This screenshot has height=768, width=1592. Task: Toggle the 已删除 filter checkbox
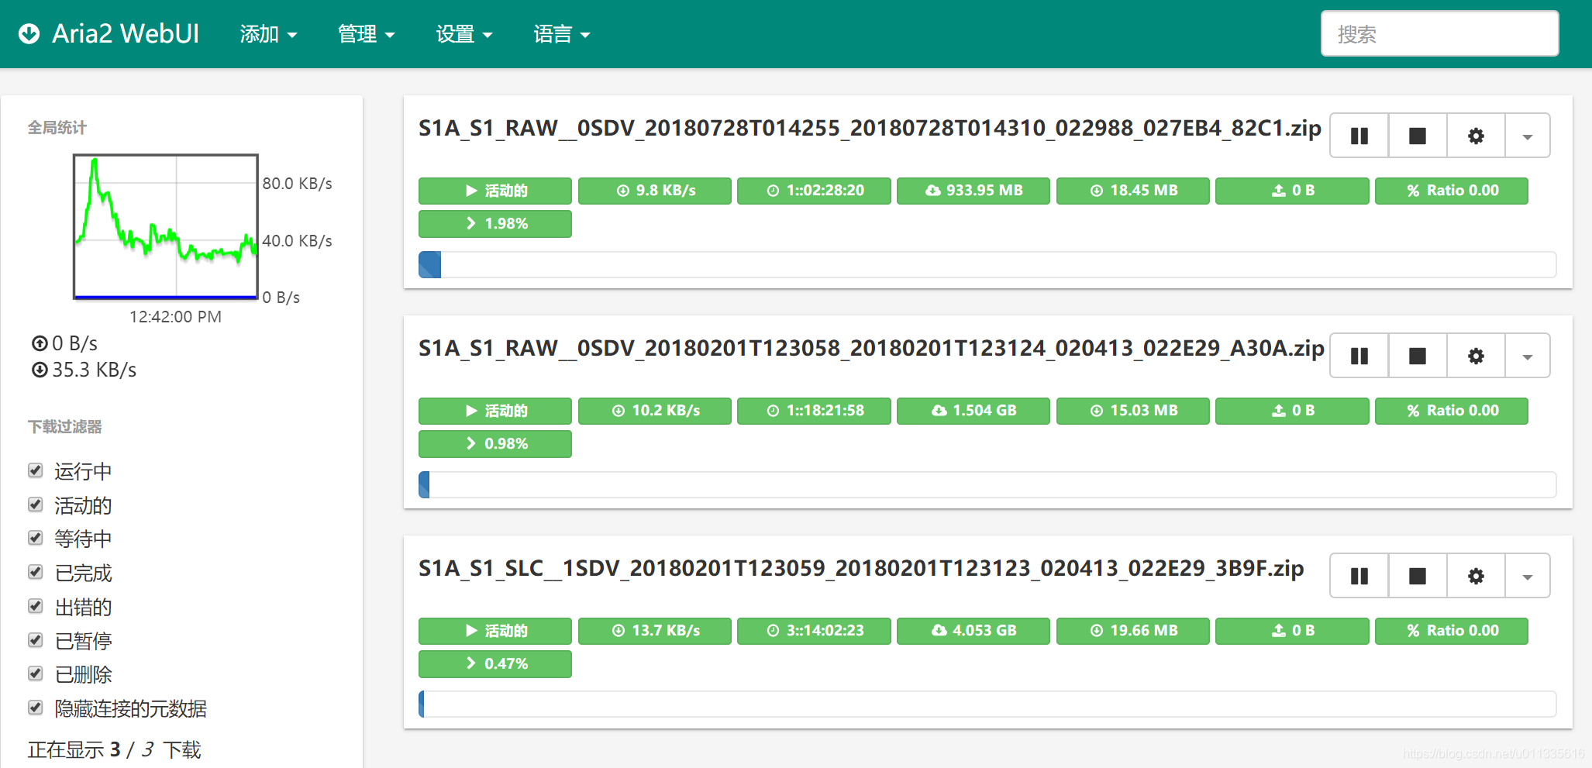click(36, 673)
